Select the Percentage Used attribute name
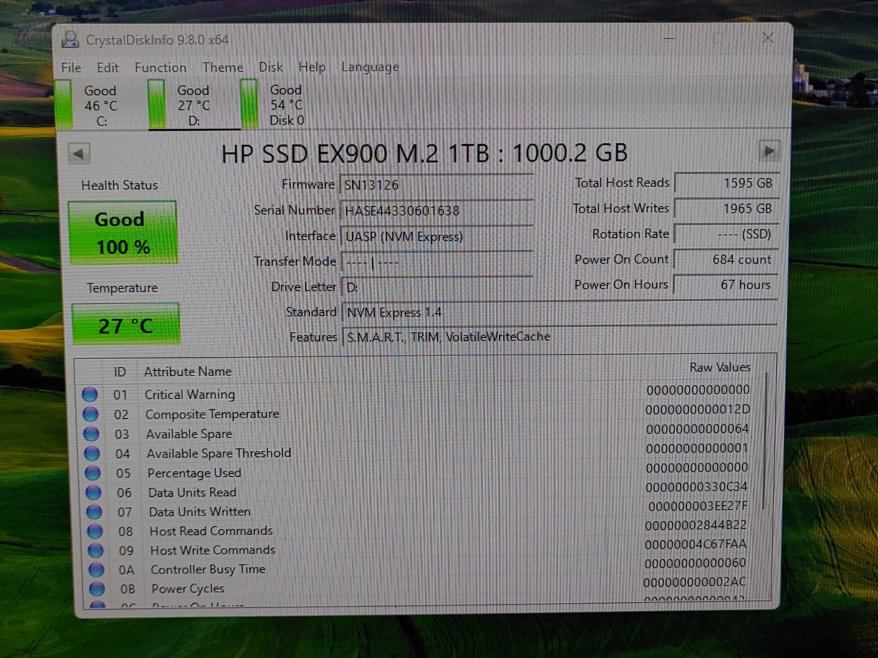878x658 pixels. tap(195, 473)
